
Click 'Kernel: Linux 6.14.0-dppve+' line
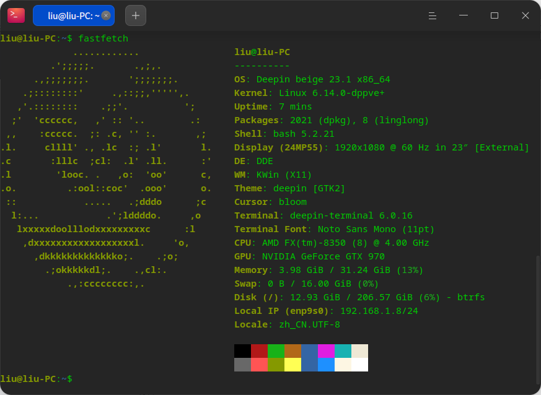tap(309, 93)
